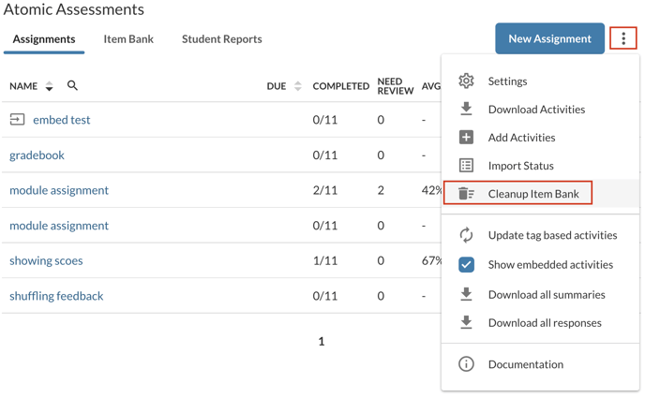Click the embed icon next to embed test
The width and height of the screenshot is (645, 398).
(x=17, y=120)
